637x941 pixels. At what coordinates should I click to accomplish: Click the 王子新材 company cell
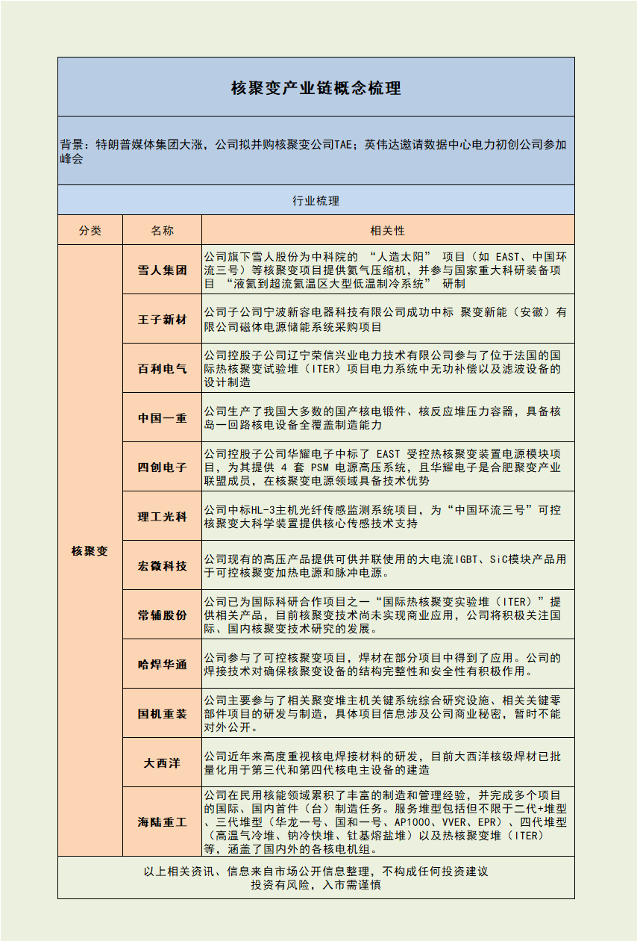(x=162, y=320)
